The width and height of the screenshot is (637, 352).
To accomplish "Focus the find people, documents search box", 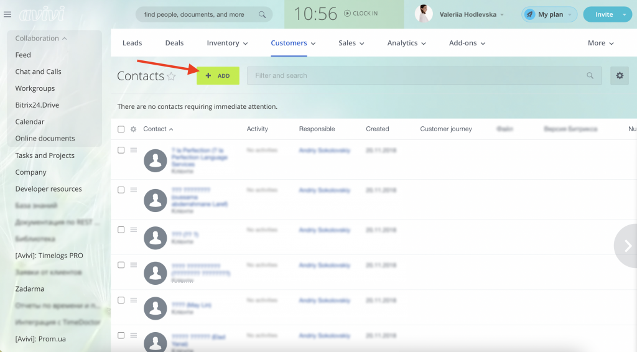I will [204, 15].
